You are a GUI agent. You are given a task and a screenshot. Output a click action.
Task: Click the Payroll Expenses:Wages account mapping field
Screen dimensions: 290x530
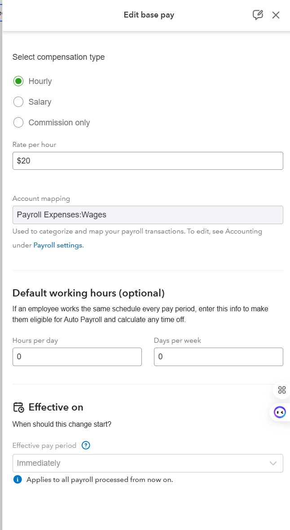pyautogui.click(x=148, y=215)
